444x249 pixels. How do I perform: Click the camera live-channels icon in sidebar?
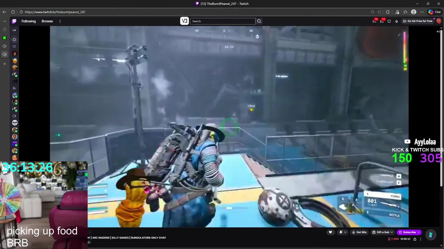[x=14, y=116]
